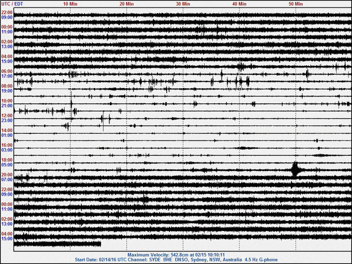Viewport: 352px width, 264px height.
Task: Click the UTC header label
Action: (x=6, y=4)
